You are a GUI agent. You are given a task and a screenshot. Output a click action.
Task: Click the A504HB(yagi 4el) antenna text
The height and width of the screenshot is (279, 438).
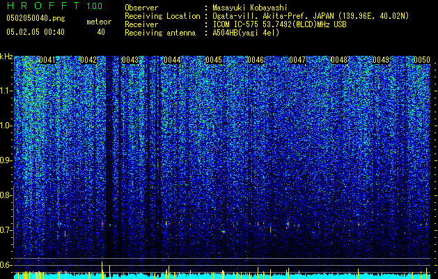pos(246,33)
